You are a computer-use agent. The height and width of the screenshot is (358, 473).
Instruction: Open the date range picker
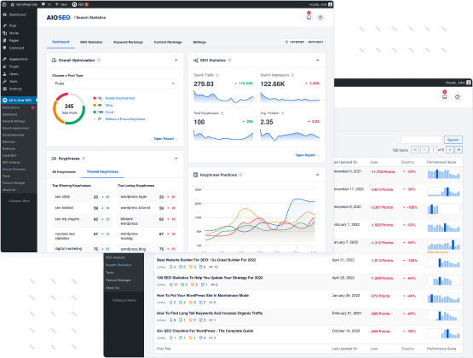point(304,43)
